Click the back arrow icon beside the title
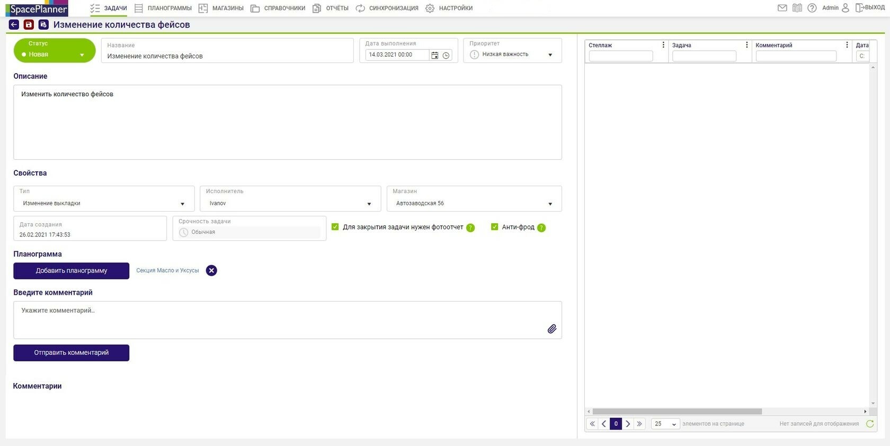 coord(14,25)
